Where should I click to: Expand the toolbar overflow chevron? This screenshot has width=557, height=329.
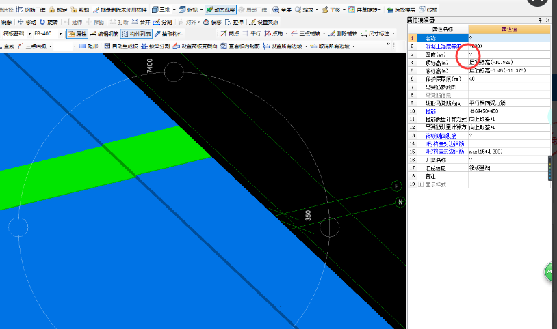(388, 44)
